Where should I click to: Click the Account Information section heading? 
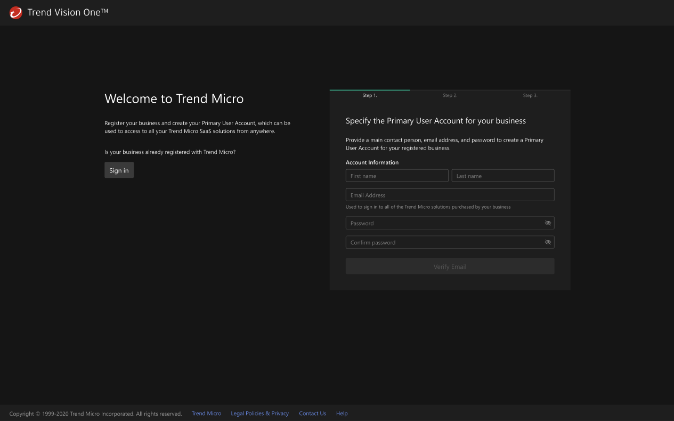[x=372, y=162]
